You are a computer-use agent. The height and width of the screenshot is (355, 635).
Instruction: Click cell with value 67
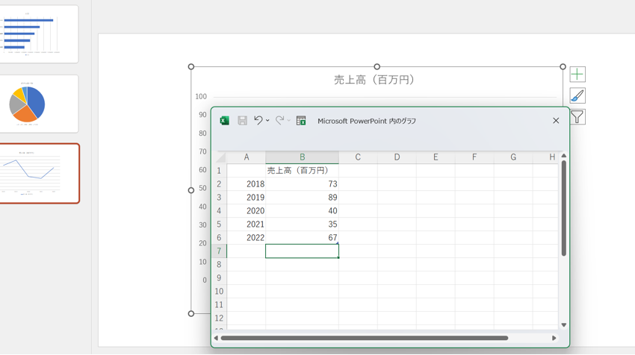(x=302, y=238)
